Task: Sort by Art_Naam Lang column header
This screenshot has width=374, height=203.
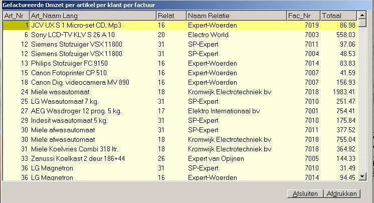Action: [93, 16]
